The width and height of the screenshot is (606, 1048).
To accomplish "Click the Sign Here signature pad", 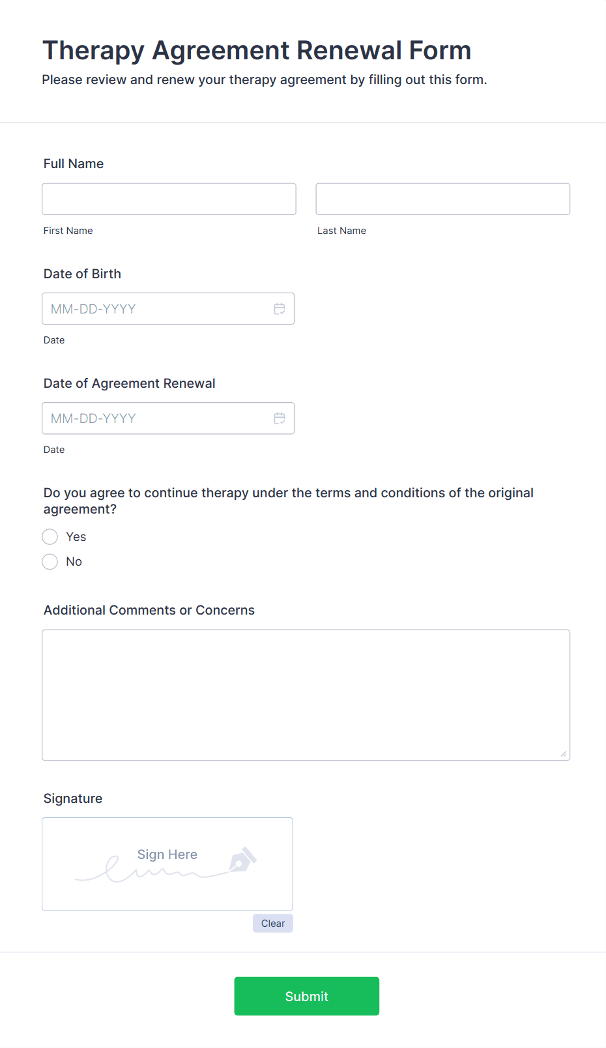I will 167,864.
